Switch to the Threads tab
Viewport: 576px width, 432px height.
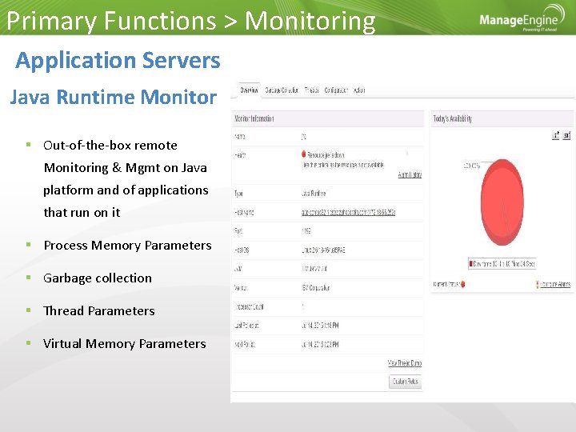(311, 90)
